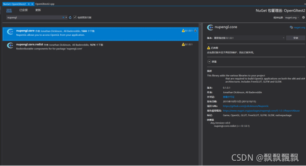The image size is (306, 166).
Task: Click the package list vertical scrollbar
Action: pyautogui.click(x=200, y=94)
